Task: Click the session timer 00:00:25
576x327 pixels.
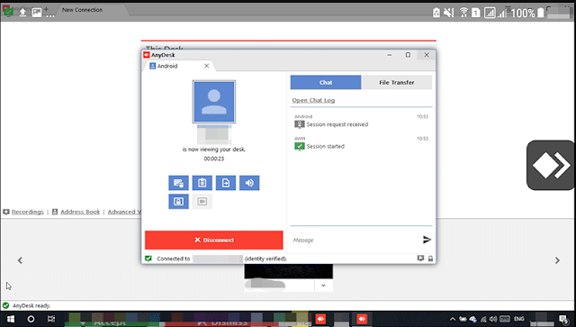Action: tap(214, 159)
